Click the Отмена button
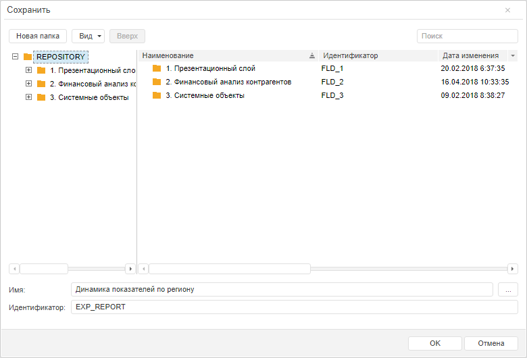Image resolution: width=527 pixels, height=358 pixels. click(x=491, y=343)
